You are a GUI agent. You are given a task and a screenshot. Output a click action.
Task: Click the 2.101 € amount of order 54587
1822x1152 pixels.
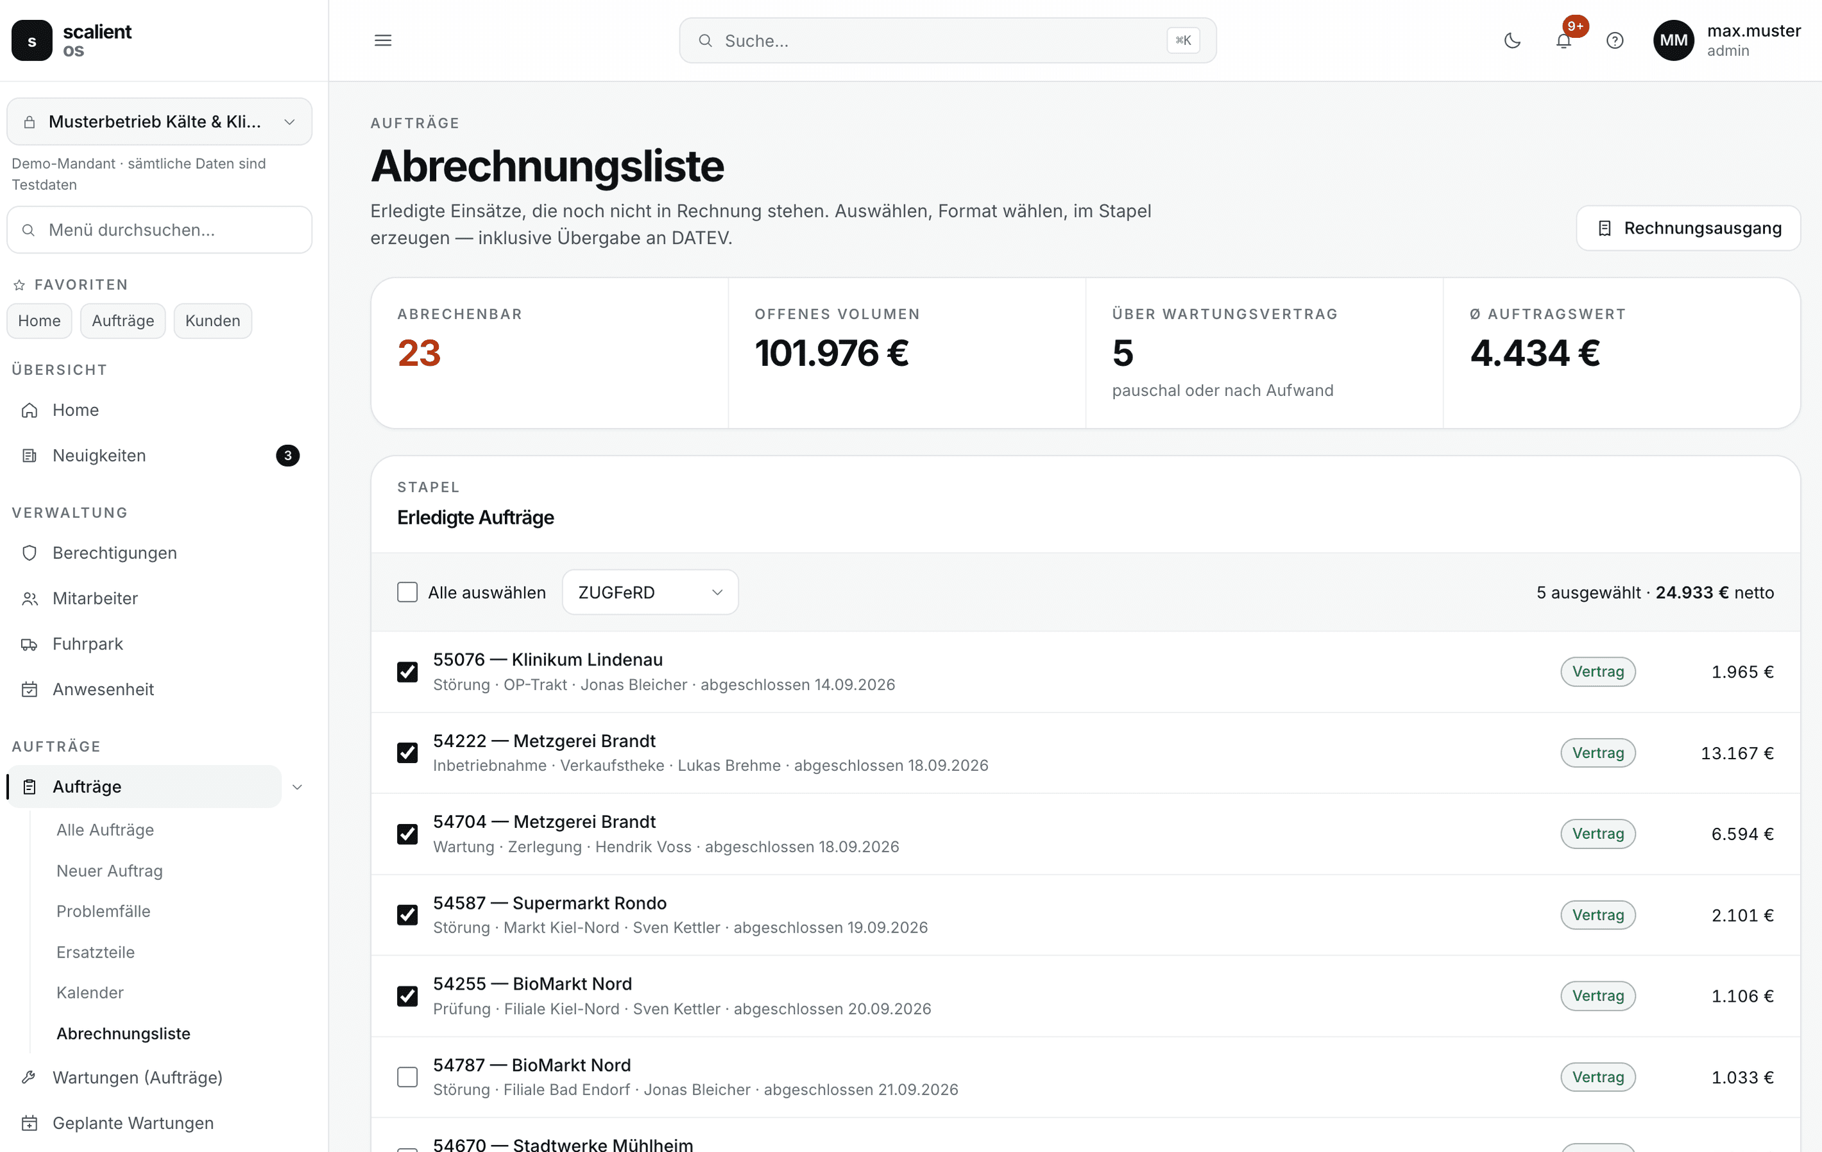tap(1742, 915)
